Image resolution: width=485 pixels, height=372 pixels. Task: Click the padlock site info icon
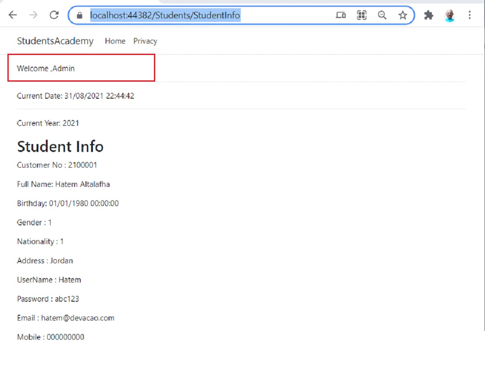[79, 15]
